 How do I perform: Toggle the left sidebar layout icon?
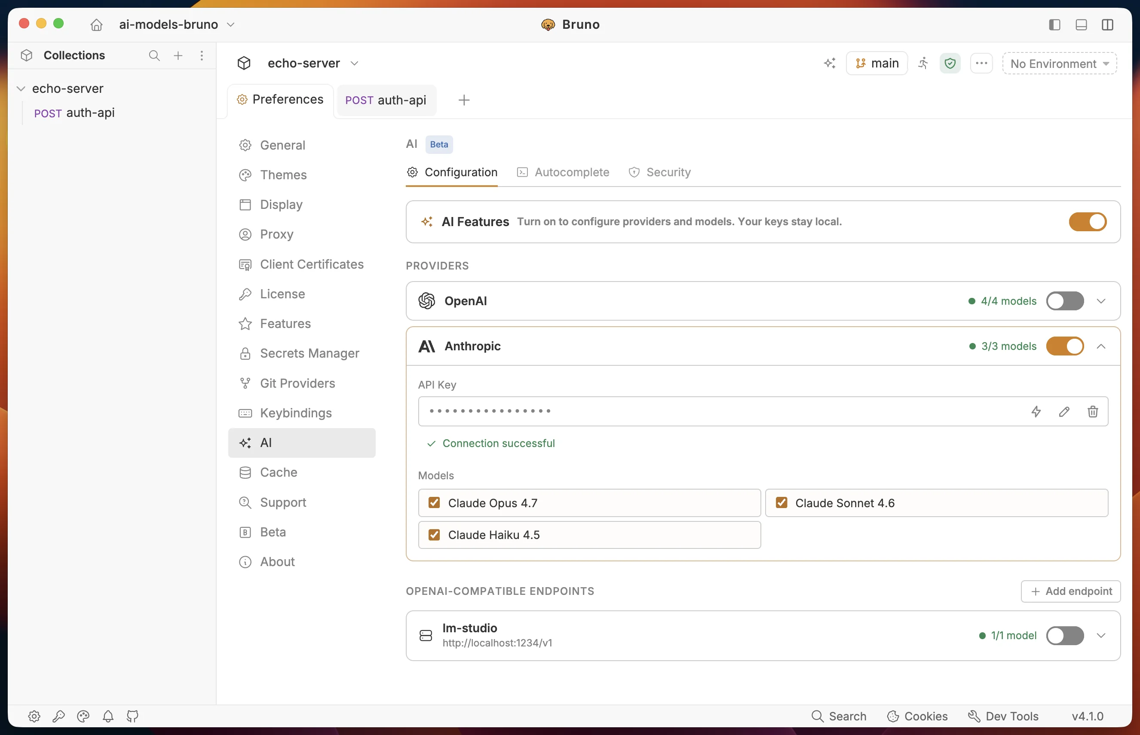[1054, 24]
